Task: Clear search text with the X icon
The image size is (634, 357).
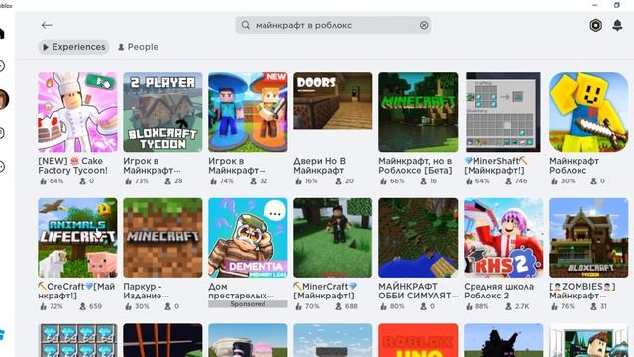Action: tap(424, 25)
